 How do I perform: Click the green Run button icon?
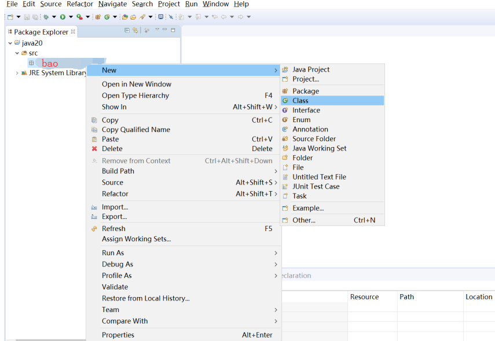pos(63,17)
